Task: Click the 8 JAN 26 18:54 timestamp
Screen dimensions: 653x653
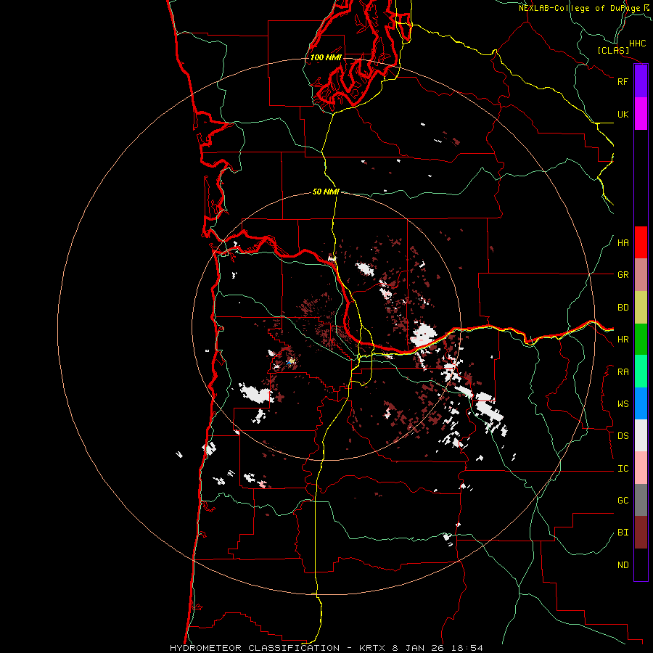Action: click(x=438, y=648)
